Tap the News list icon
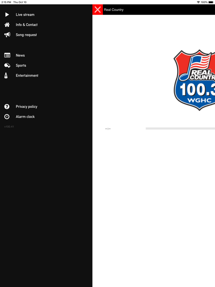 tap(7, 55)
